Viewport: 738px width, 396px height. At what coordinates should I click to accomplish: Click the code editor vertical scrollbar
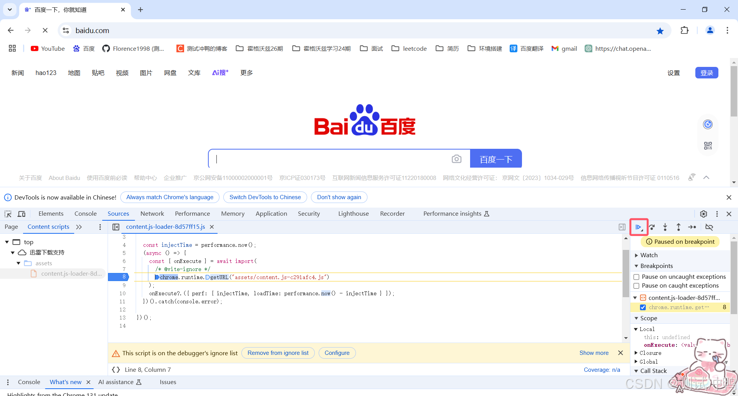[x=626, y=274]
